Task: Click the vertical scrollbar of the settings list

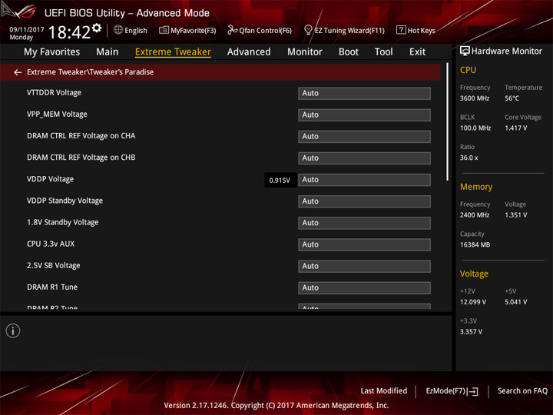Action: tap(448, 121)
